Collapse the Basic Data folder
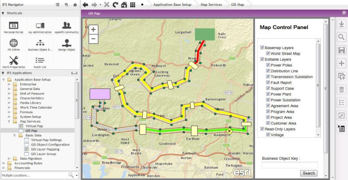The image size is (348, 180). [x=15, y=135]
